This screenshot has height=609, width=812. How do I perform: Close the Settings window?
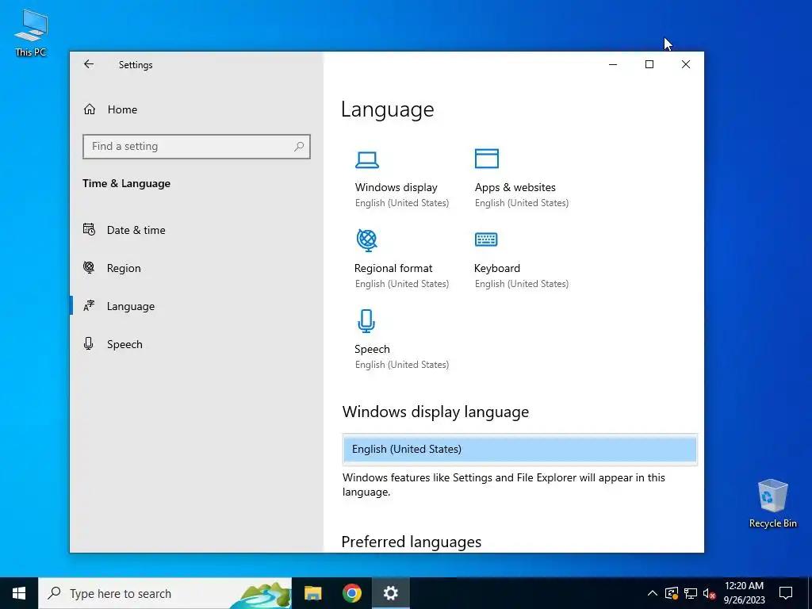tap(686, 64)
